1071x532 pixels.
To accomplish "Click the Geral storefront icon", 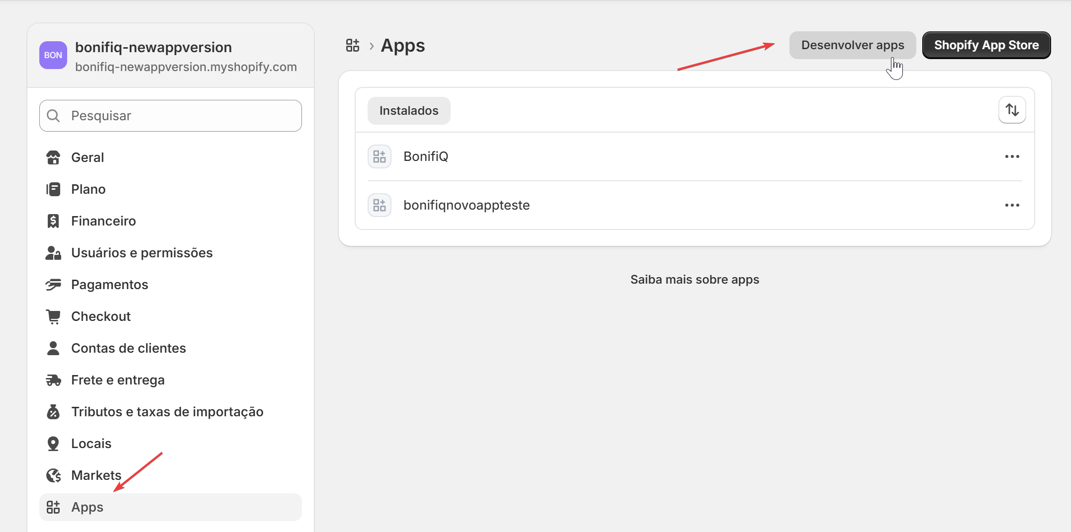I will pyautogui.click(x=53, y=157).
